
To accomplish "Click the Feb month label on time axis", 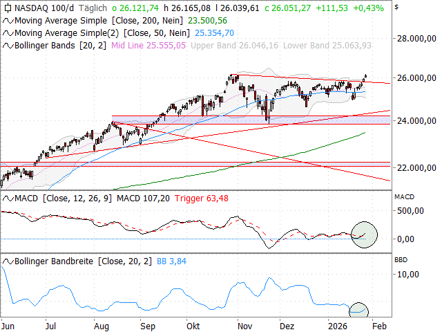I will (379, 326).
